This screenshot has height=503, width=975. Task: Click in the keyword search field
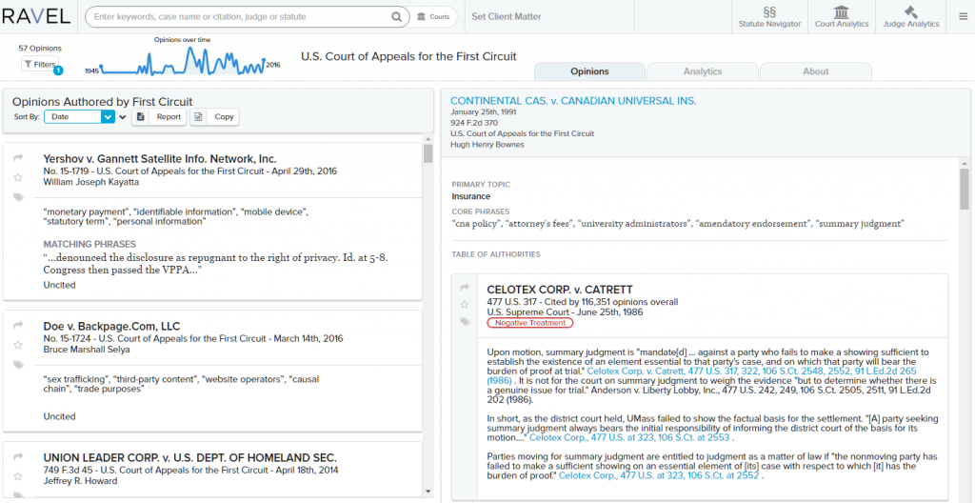click(239, 17)
